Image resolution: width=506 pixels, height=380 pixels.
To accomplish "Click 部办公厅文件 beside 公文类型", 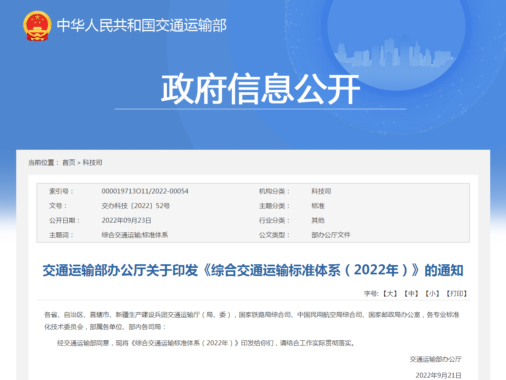I will pos(331,235).
